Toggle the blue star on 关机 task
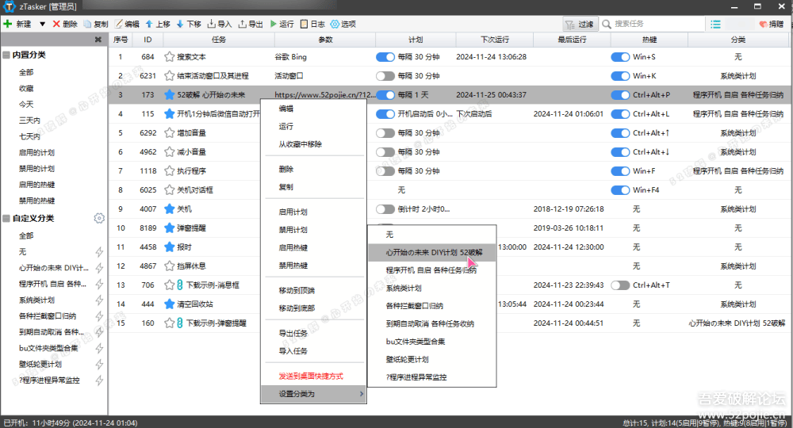Screen dimensions: 793x428 [170, 208]
